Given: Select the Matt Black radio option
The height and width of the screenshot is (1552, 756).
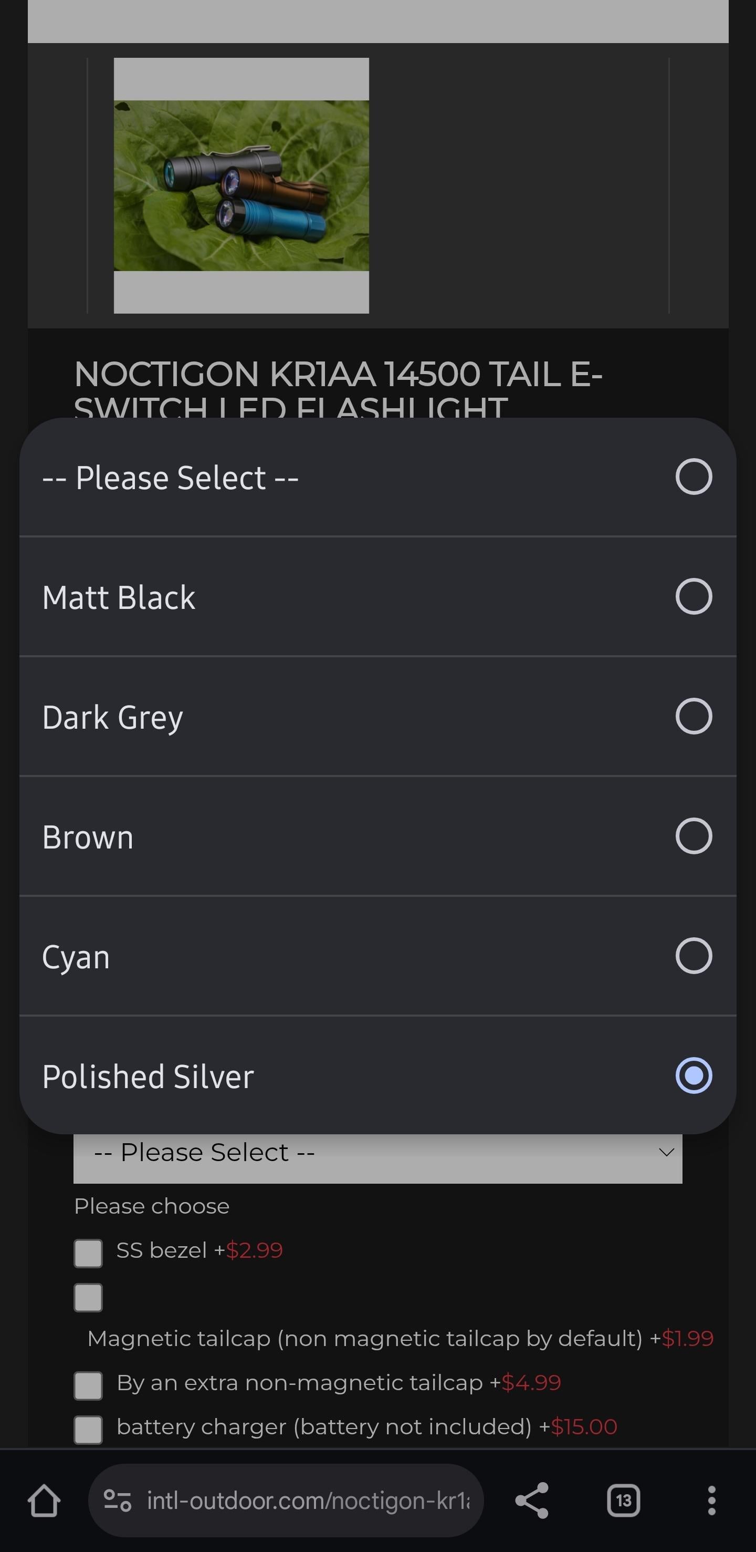Looking at the screenshot, I should 694,596.
